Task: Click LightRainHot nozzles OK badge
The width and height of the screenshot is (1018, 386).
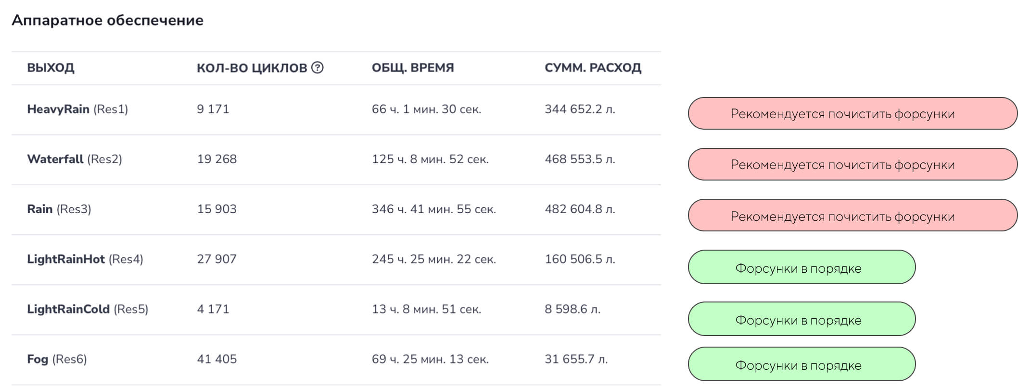Action: tap(802, 267)
